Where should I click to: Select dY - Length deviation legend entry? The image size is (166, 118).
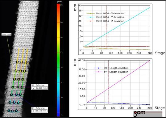point(111,72)
